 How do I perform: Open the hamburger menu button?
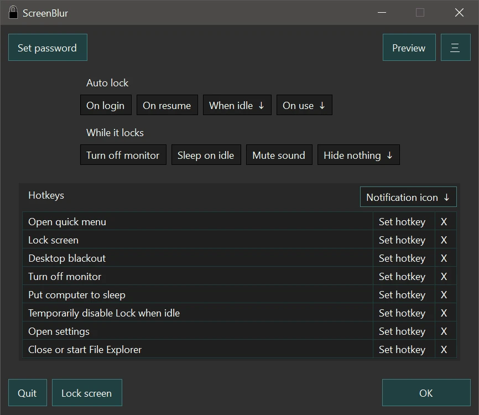click(x=455, y=48)
